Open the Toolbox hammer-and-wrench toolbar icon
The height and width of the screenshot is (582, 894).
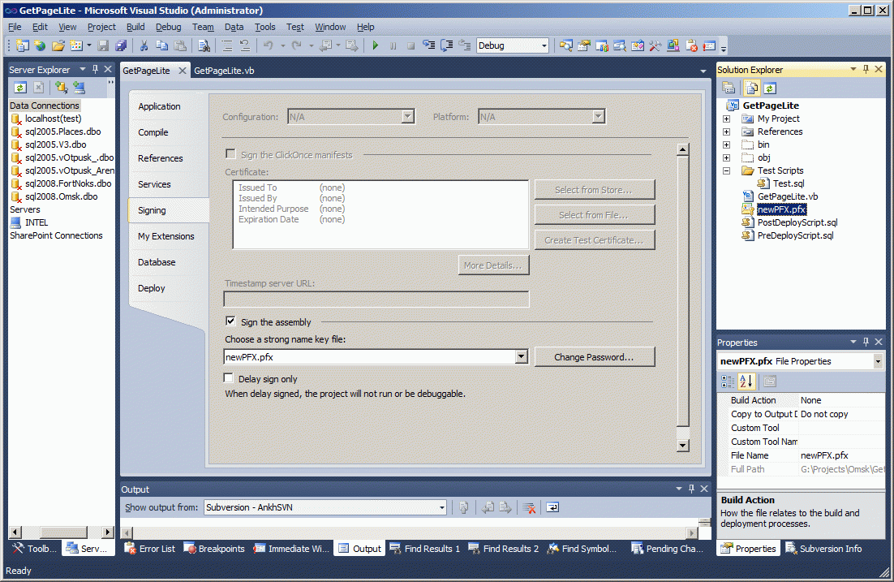point(655,45)
